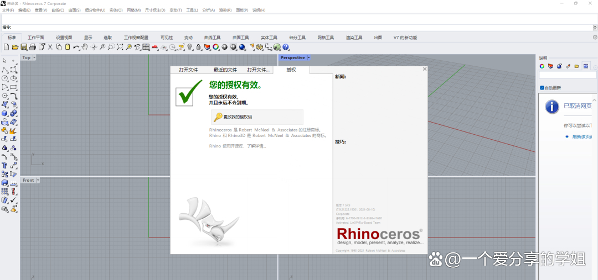Open the 实体(O) menu
The image size is (598, 280).
pyautogui.click(x=116, y=10)
